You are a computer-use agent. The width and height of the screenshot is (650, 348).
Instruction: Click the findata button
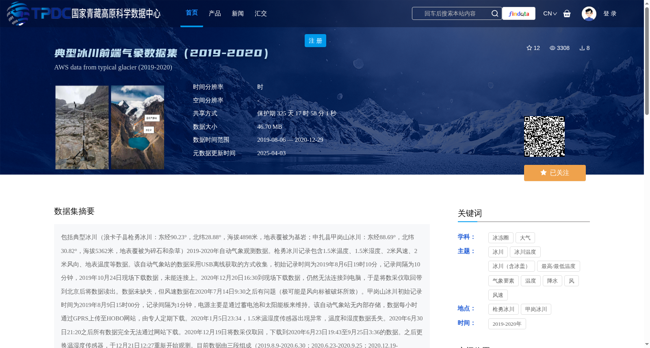click(x=519, y=13)
